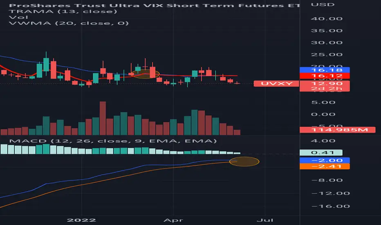Click the blue -2.00 MACD value label

(325, 160)
